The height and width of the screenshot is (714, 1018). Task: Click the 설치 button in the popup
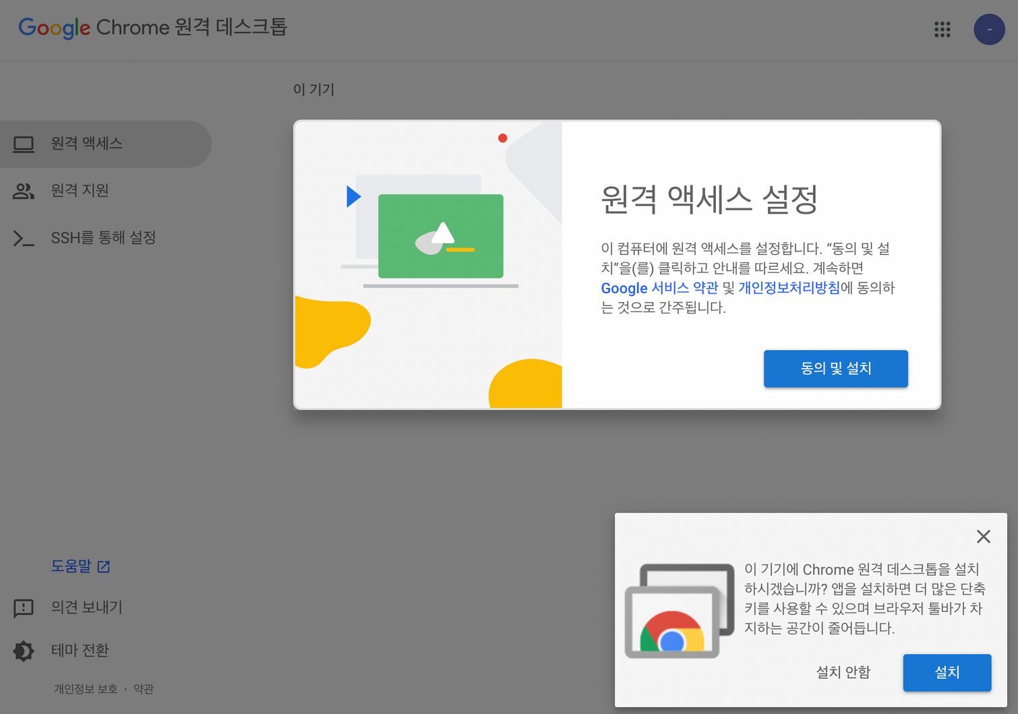tap(947, 672)
